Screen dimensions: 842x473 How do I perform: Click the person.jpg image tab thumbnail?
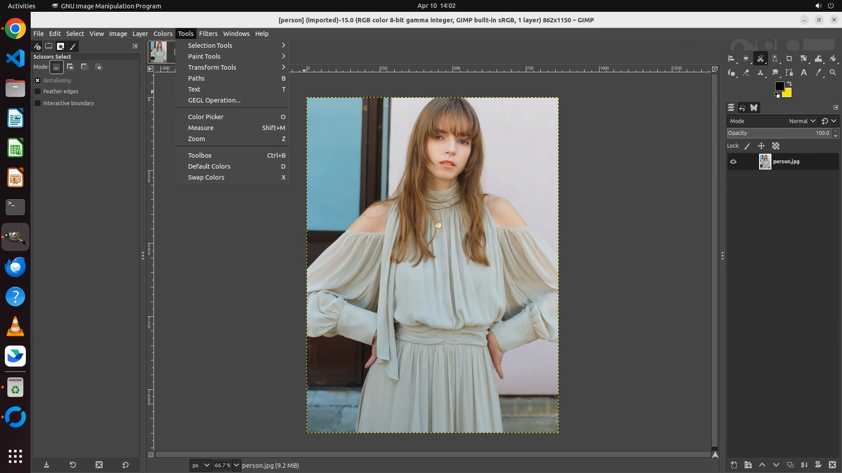(x=158, y=52)
